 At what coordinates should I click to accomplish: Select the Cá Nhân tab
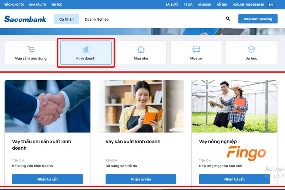coord(66,19)
